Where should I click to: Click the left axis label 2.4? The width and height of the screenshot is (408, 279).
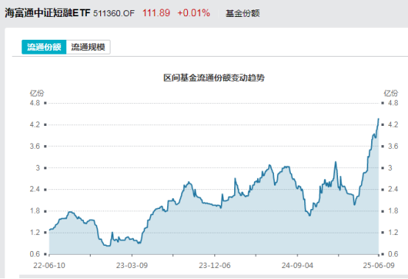(35, 189)
